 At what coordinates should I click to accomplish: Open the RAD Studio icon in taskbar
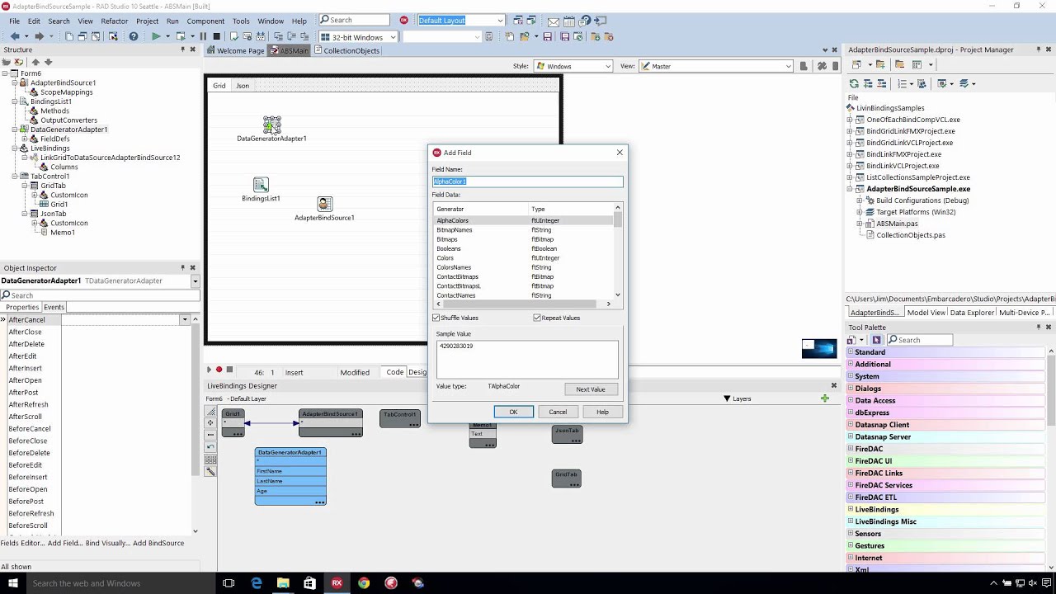pyautogui.click(x=337, y=583)
